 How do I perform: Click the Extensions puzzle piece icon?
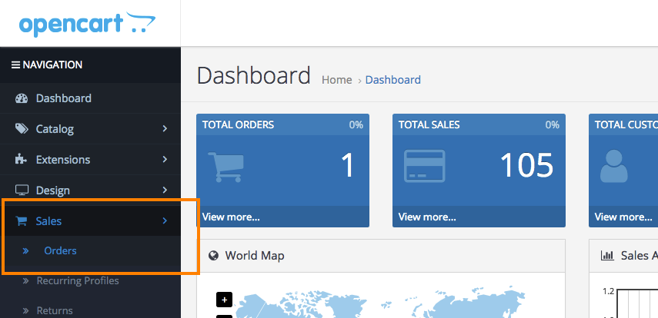pos(22,160)
